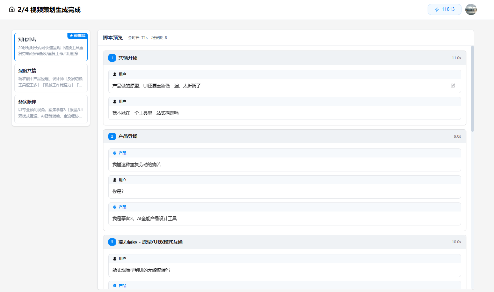Click the script preview vertical scrollbar

pyautogui.click(x=472, y=89)
